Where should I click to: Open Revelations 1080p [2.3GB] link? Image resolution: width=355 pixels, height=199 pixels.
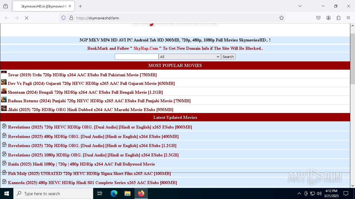93,155
